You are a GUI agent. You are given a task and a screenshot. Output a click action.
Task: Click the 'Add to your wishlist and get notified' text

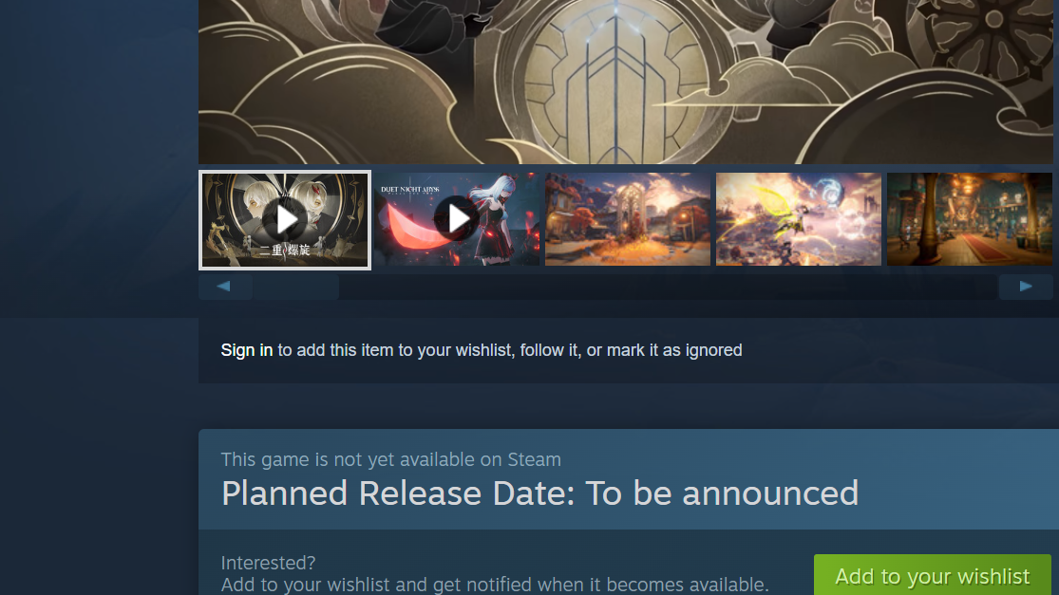coord(495,585)
